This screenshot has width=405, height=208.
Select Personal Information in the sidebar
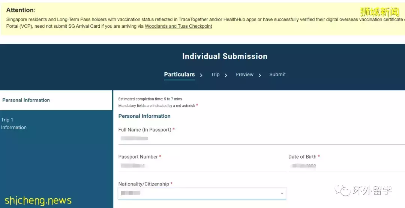[26, 100]
